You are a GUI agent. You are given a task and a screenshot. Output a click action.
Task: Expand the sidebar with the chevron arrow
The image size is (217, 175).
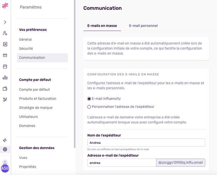(5, 22)
